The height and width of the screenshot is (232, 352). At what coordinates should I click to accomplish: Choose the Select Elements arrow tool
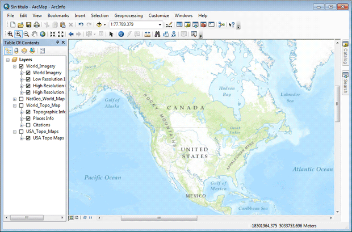tap(111, 34)
